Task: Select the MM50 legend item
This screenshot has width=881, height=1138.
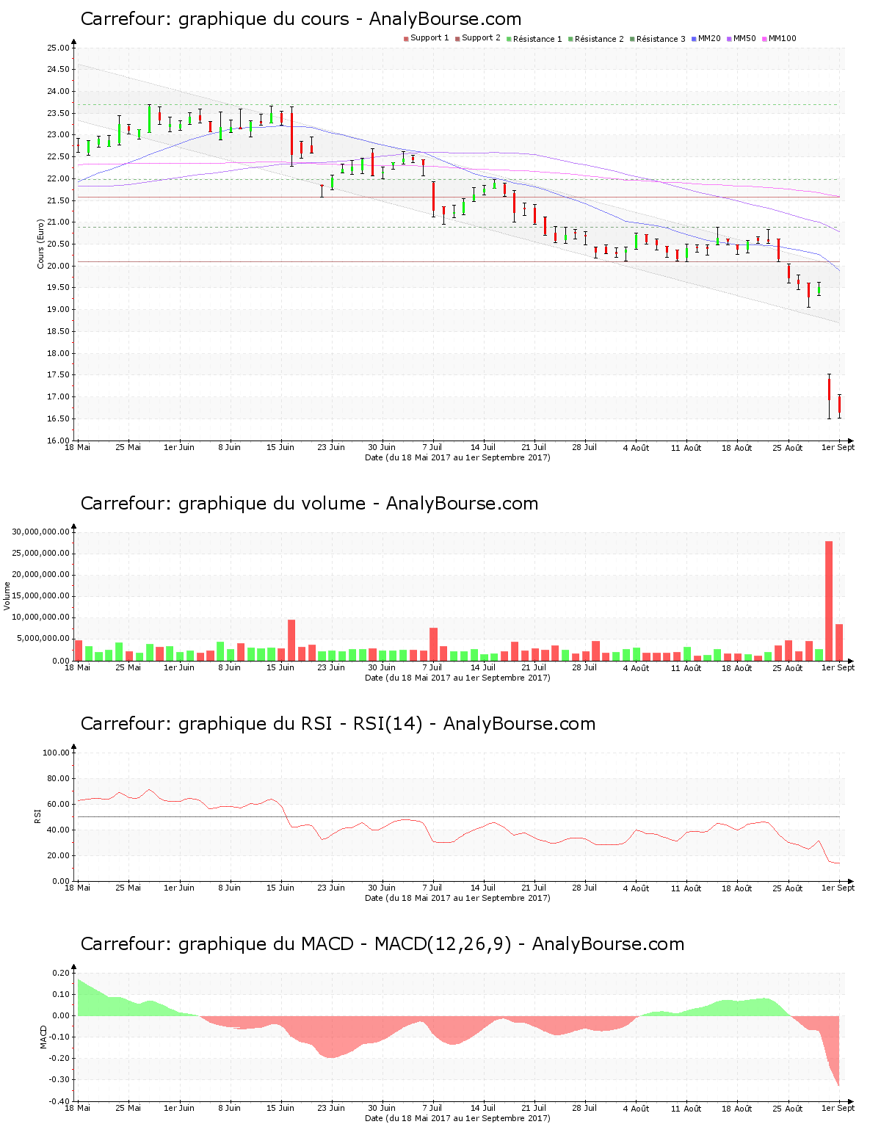Action: coord(744,39)
